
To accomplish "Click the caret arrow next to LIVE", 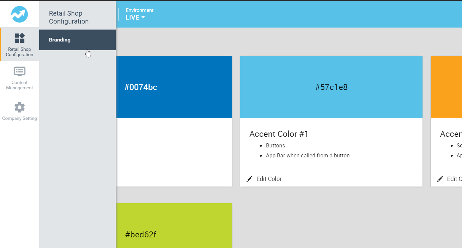I will [143, 18].
